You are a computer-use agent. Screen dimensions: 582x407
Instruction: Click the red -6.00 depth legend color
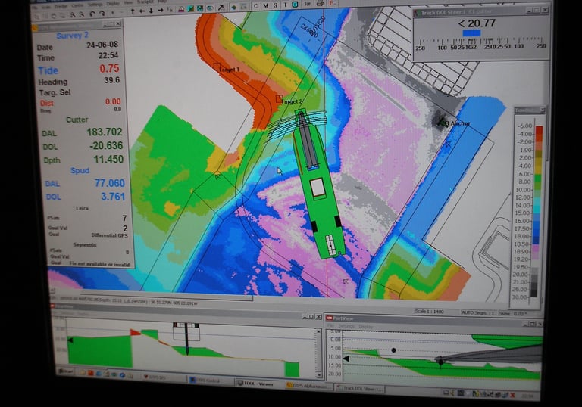tap(539, 129)
